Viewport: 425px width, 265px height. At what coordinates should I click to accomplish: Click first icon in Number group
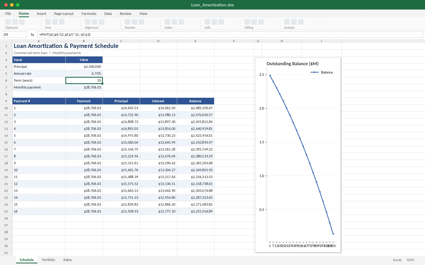(128, 22)
